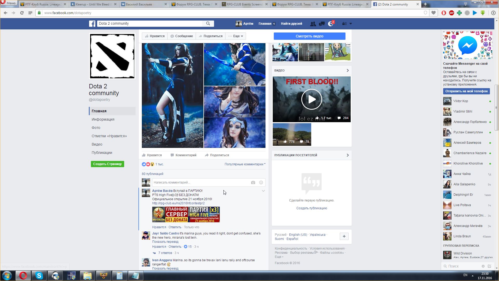499x281 pixels.
Task: Open messages icon in header
Action: click(322, 24)
